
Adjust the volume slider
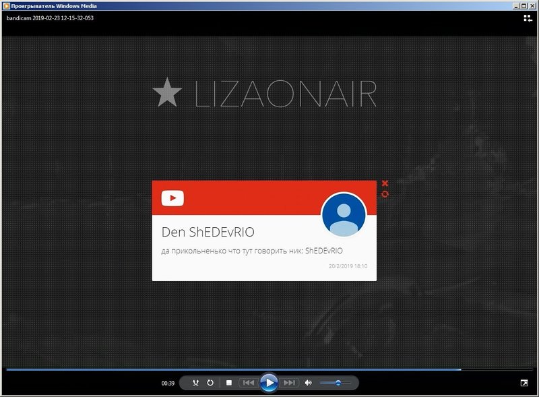tap(336, 383)
